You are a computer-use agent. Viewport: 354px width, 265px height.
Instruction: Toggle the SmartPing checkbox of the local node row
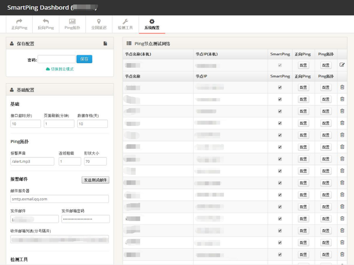(280, 65)
